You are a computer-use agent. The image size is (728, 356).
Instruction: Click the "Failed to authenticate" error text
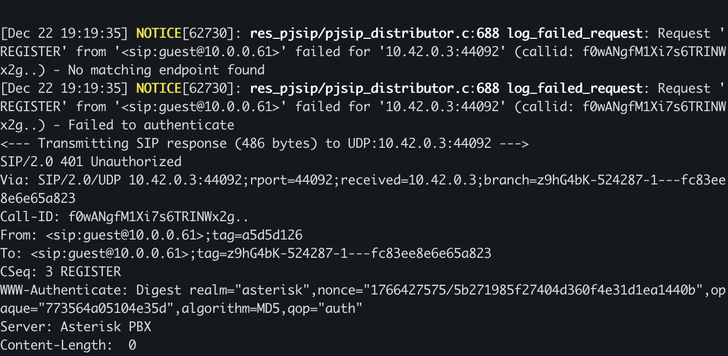[151, 125]
